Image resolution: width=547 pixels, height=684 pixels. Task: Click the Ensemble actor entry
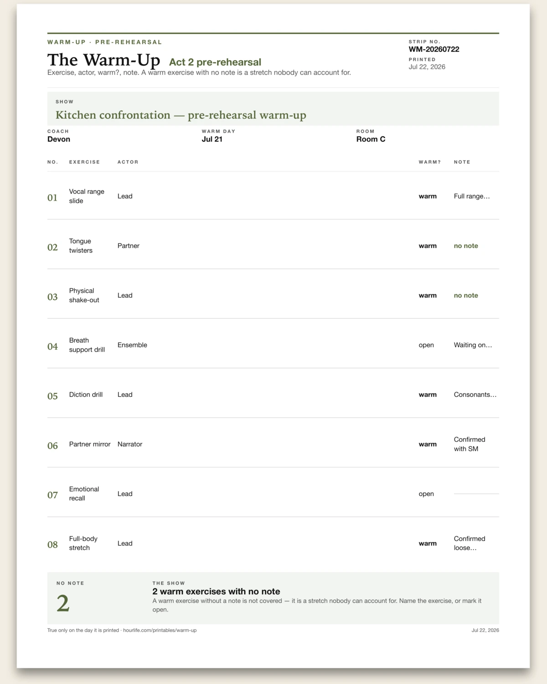[132, 345]
